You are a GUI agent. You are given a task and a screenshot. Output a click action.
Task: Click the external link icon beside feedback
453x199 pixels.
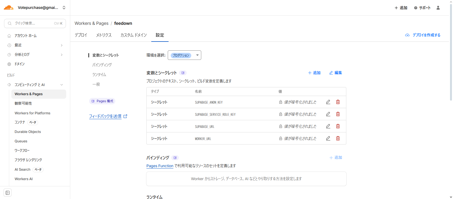pos(125,116)
